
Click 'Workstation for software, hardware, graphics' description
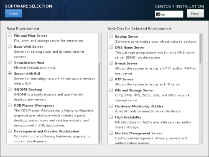pos(52,139)
